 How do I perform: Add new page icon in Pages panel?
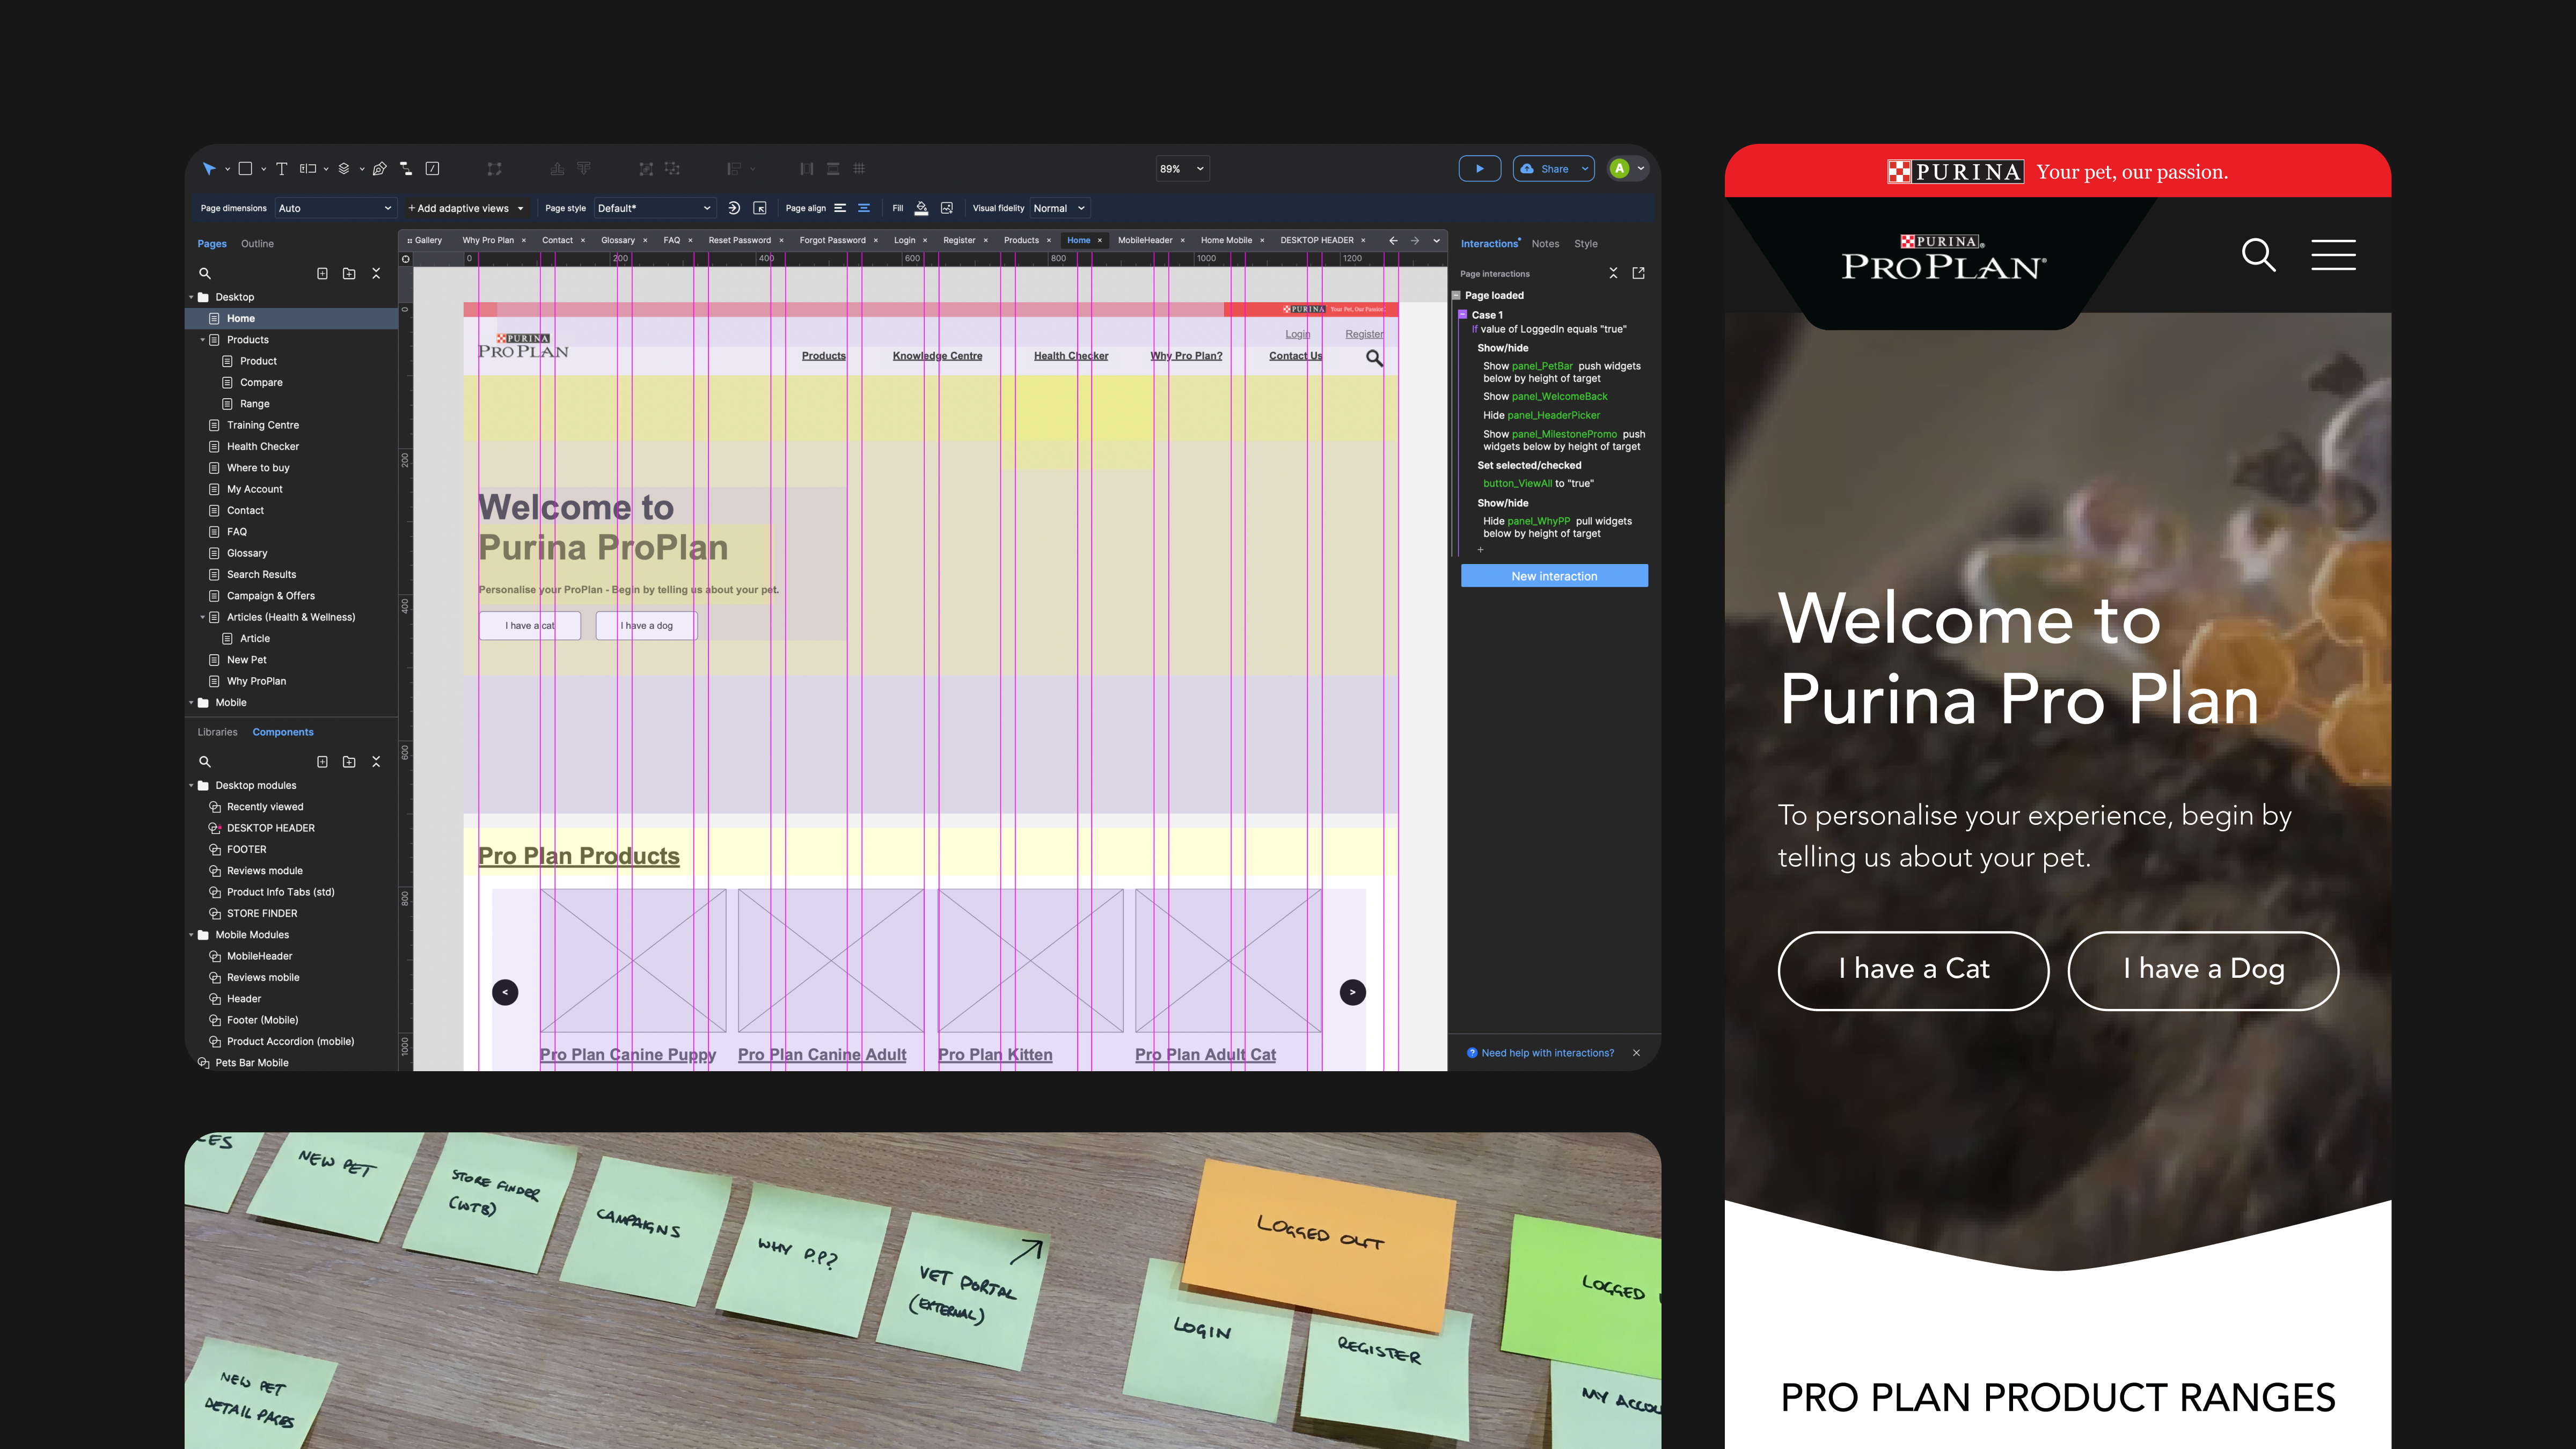click(x=322, y=273)
